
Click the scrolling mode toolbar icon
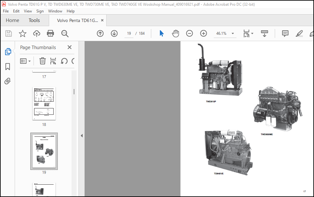pyautogui.click(x=264, y=33)
